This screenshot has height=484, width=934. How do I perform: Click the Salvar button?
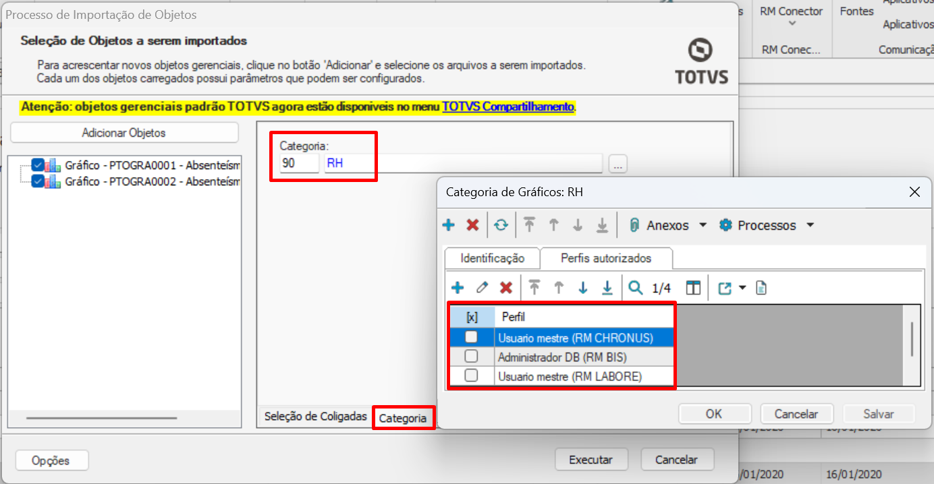click(x=879, y=414)
